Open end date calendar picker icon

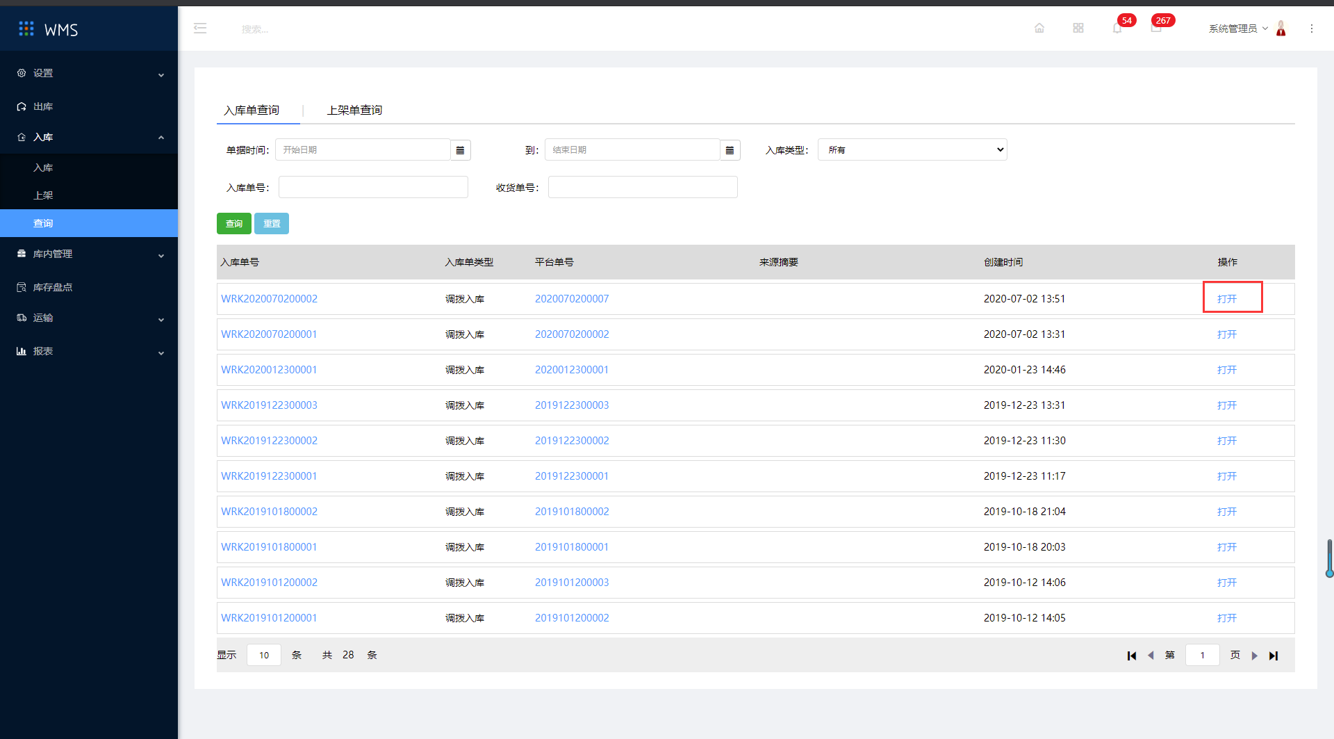tap(730, 150)
